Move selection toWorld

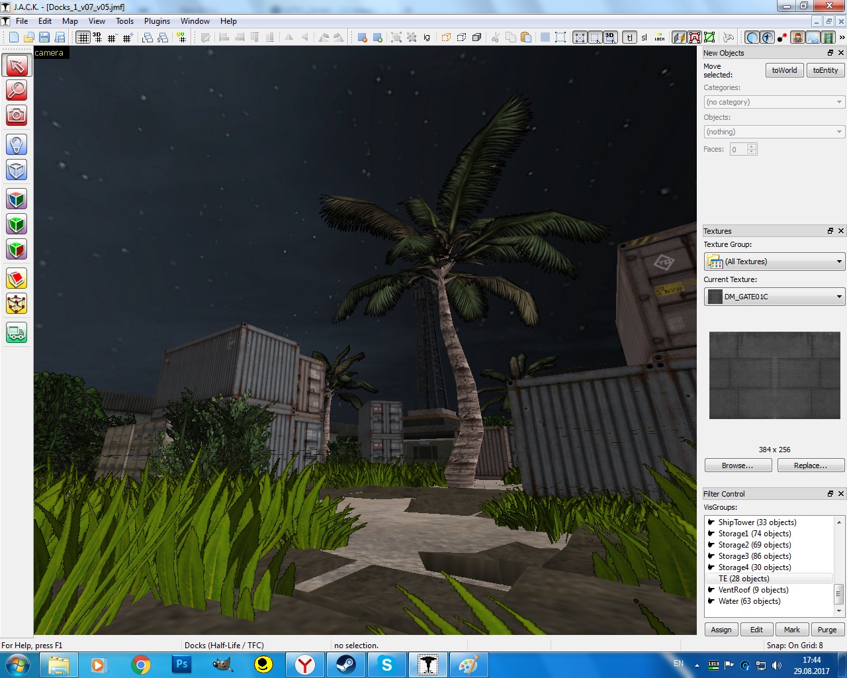[784, 70]
